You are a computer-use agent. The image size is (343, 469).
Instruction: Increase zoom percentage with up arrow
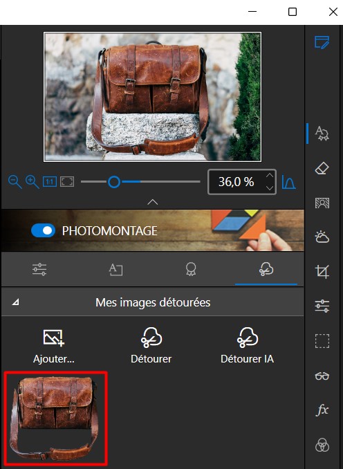[x=270, y=176]
